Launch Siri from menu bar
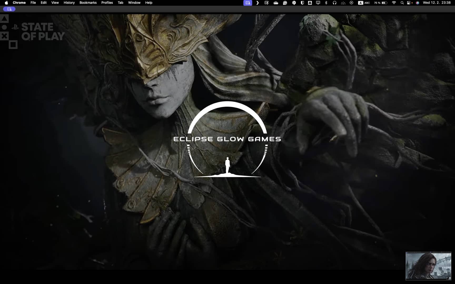This screenshot has height=284, width=455. click(x=417, y=3)
